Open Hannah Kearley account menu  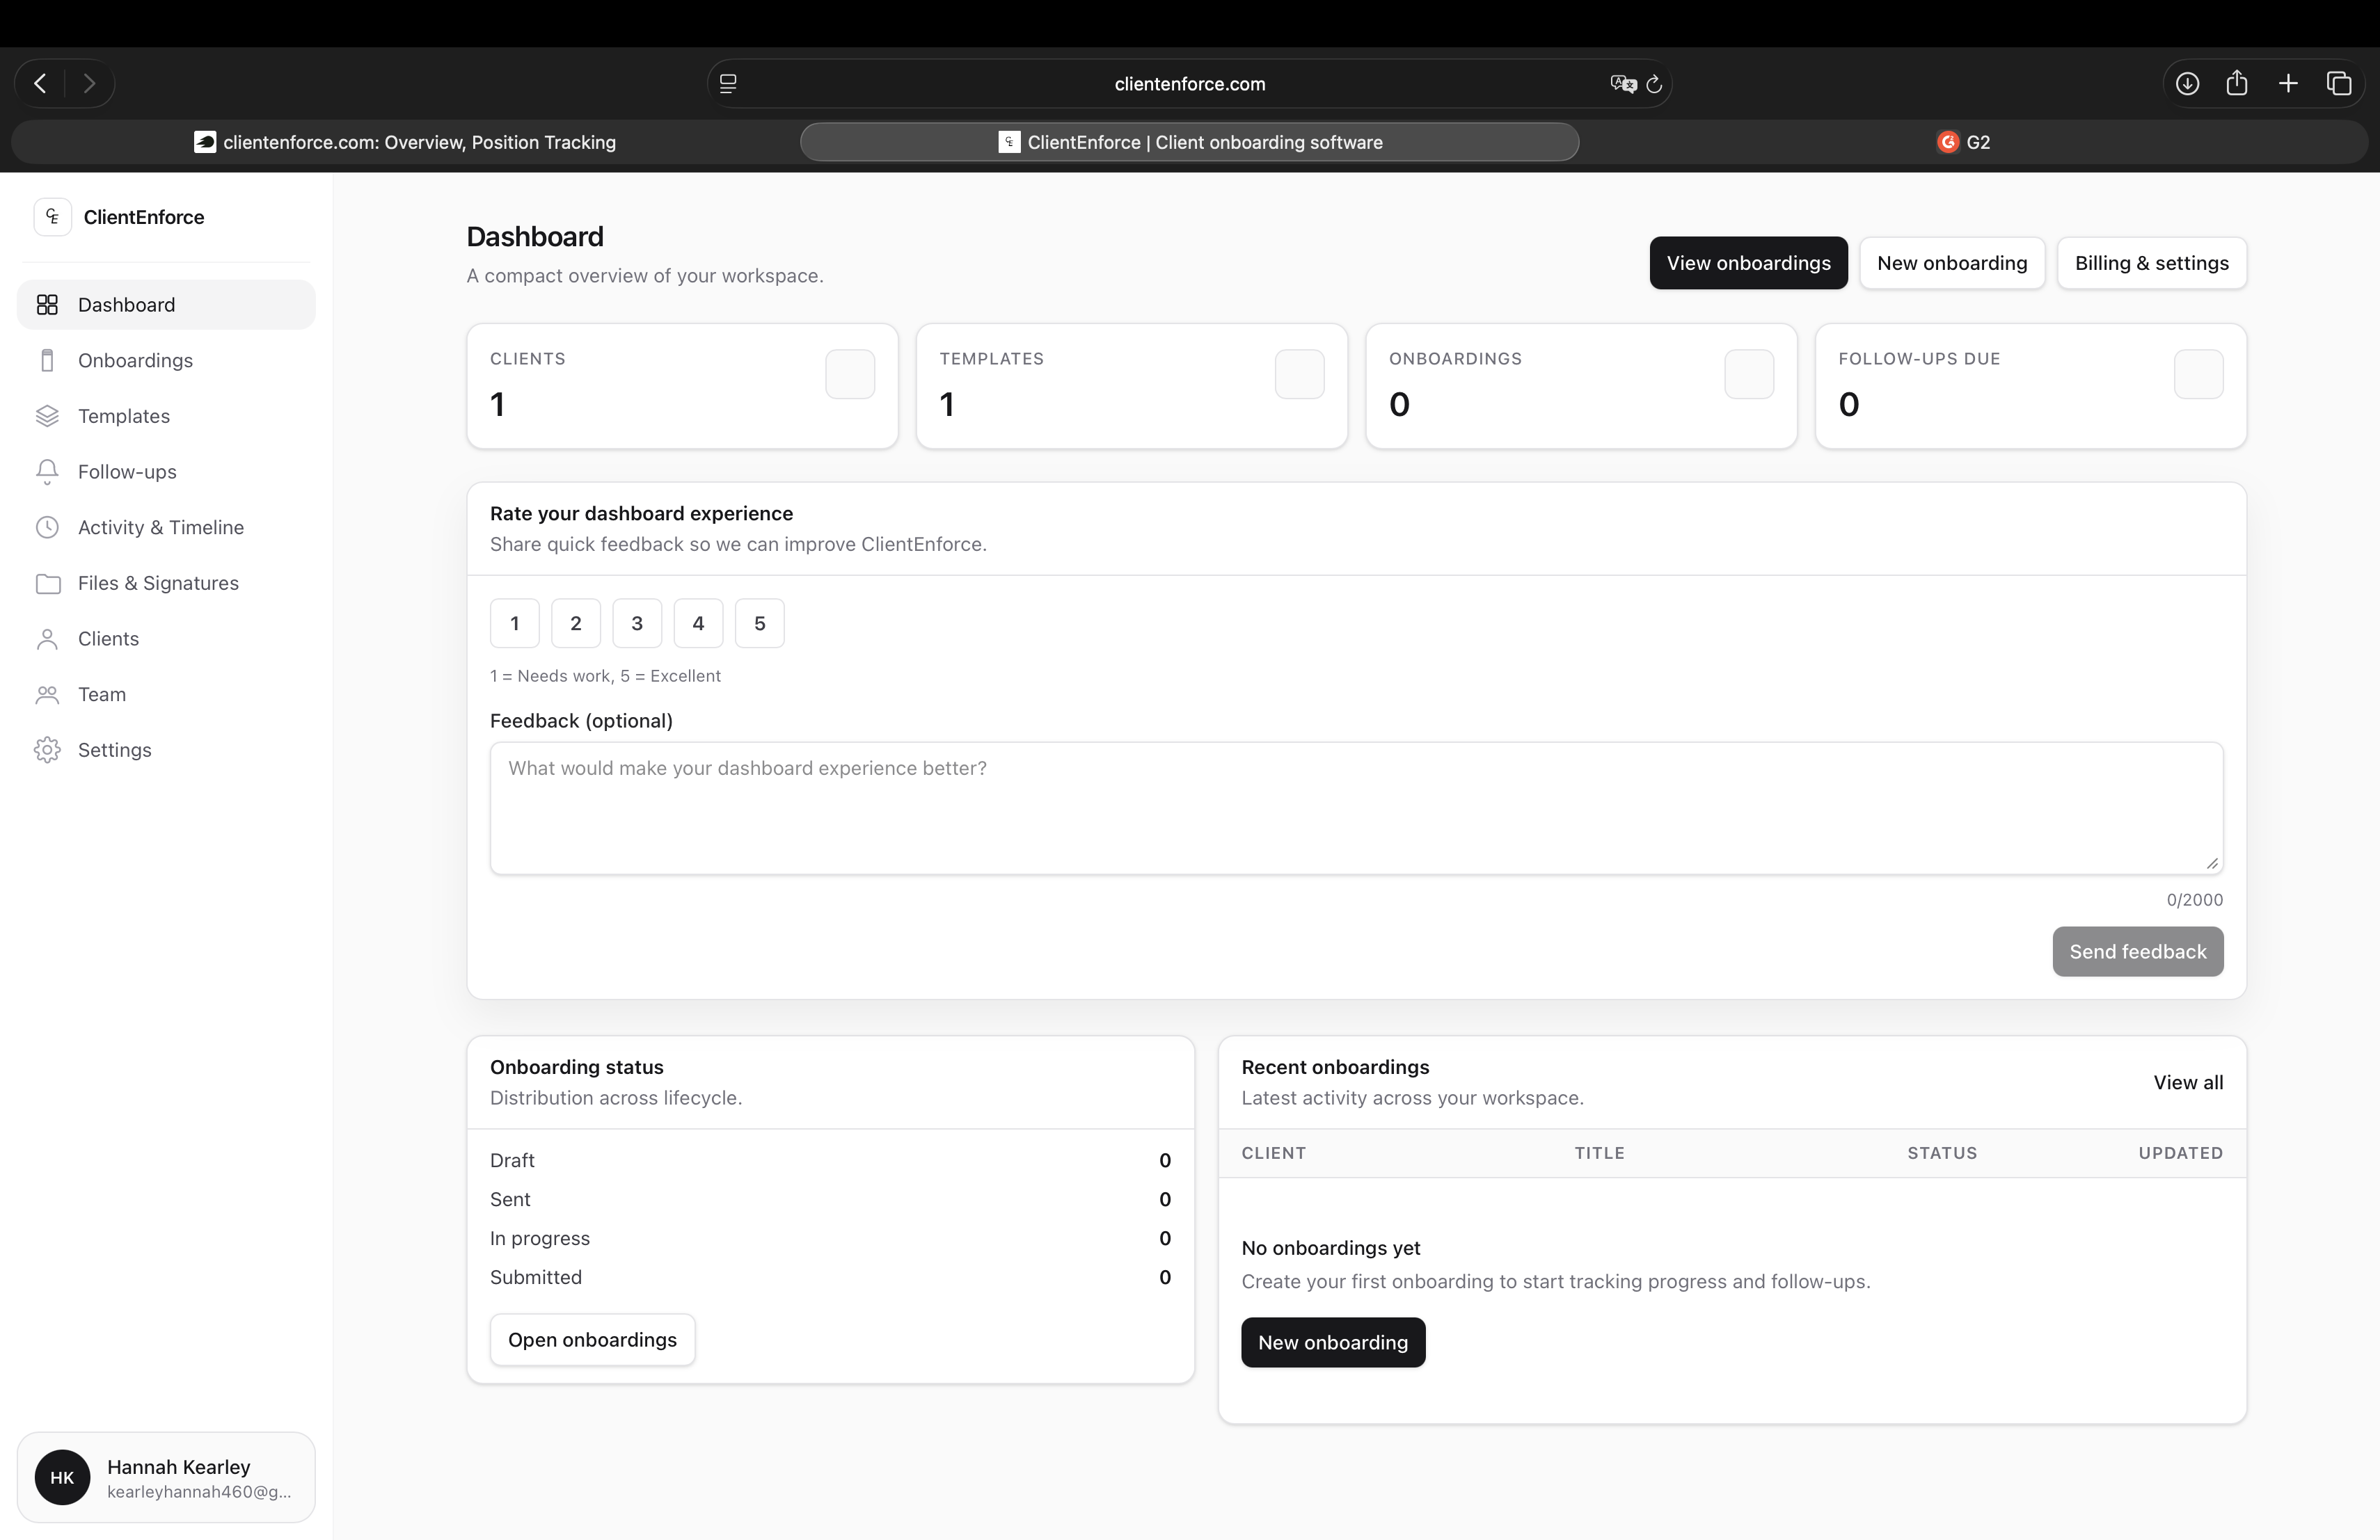point(166,1477)
